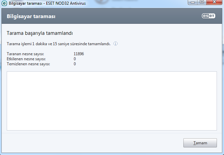Click 'Taranan nesne sayısı:' label

(x=25, y=54)
